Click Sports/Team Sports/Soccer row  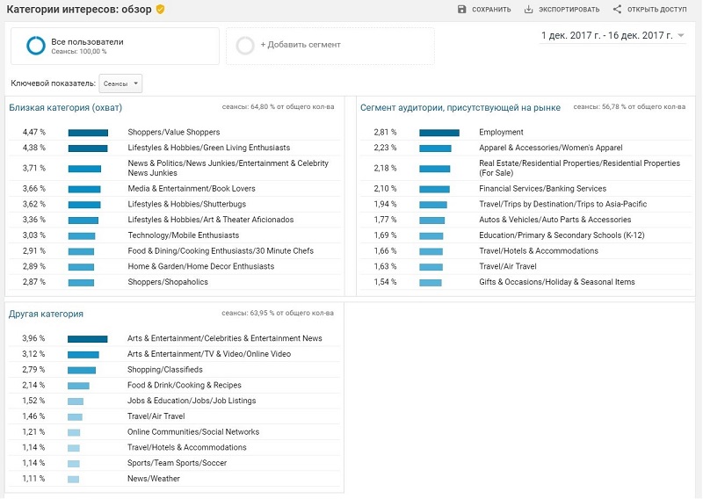point(174,463)
